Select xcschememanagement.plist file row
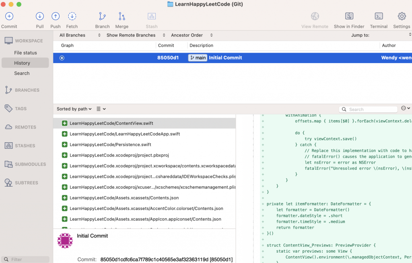Screen dimensions: 412x263 click(x=144, y=187)
